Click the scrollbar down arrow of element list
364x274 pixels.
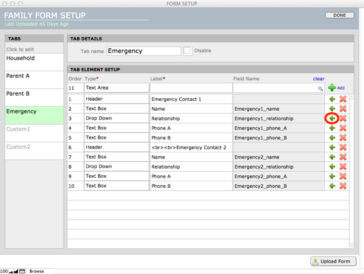(x=351, y=246)
